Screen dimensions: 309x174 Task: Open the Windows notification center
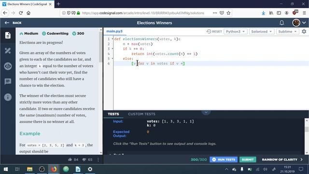pos(301,169)
